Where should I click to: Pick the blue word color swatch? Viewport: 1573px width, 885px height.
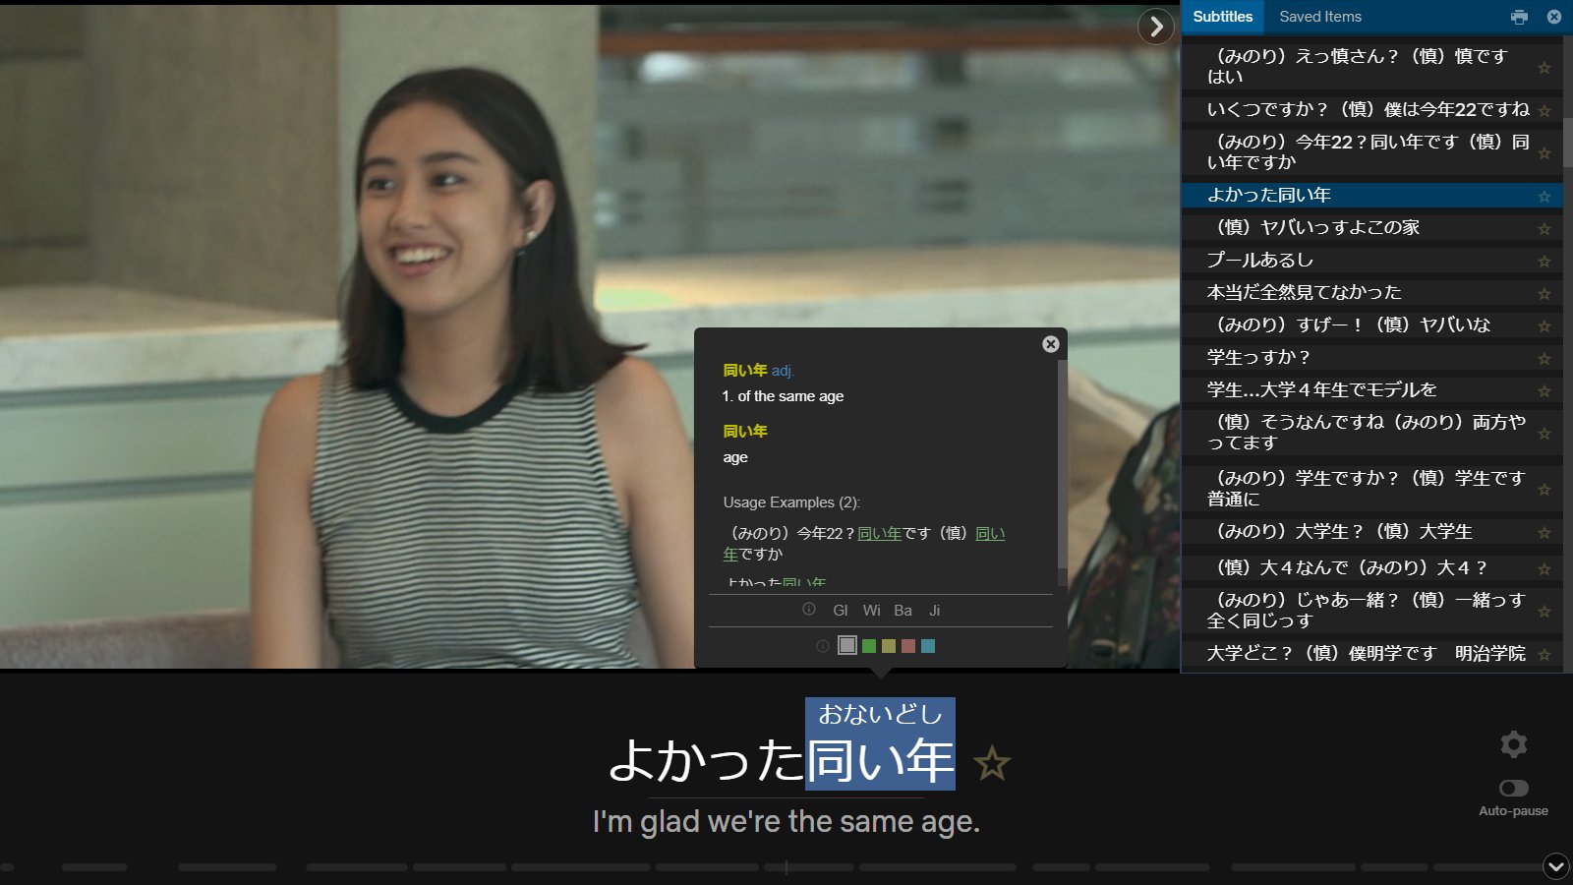(928, 646)
